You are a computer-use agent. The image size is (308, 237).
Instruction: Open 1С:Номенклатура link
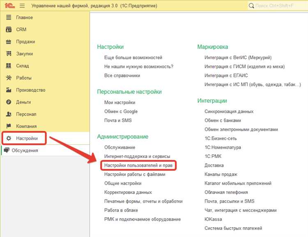[x=223, y=147]
